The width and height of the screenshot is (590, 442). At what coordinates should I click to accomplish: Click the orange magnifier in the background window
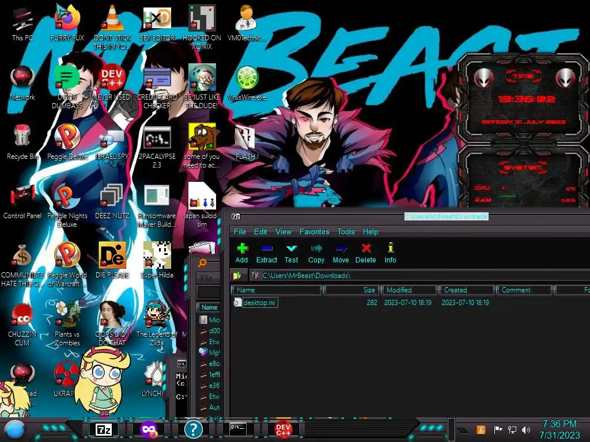pos(202,262)
